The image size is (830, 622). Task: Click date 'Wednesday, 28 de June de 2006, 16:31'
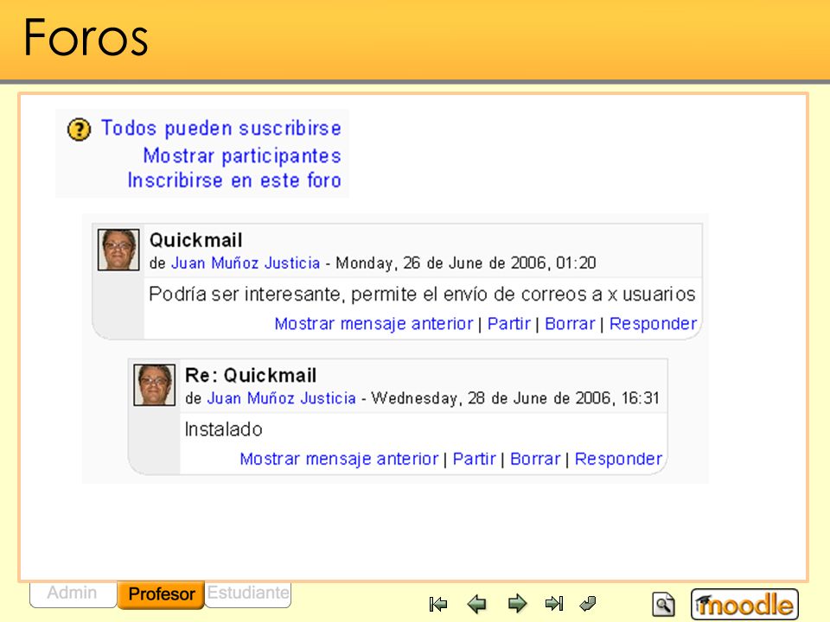pyautogui.click(x=515, y=398)
